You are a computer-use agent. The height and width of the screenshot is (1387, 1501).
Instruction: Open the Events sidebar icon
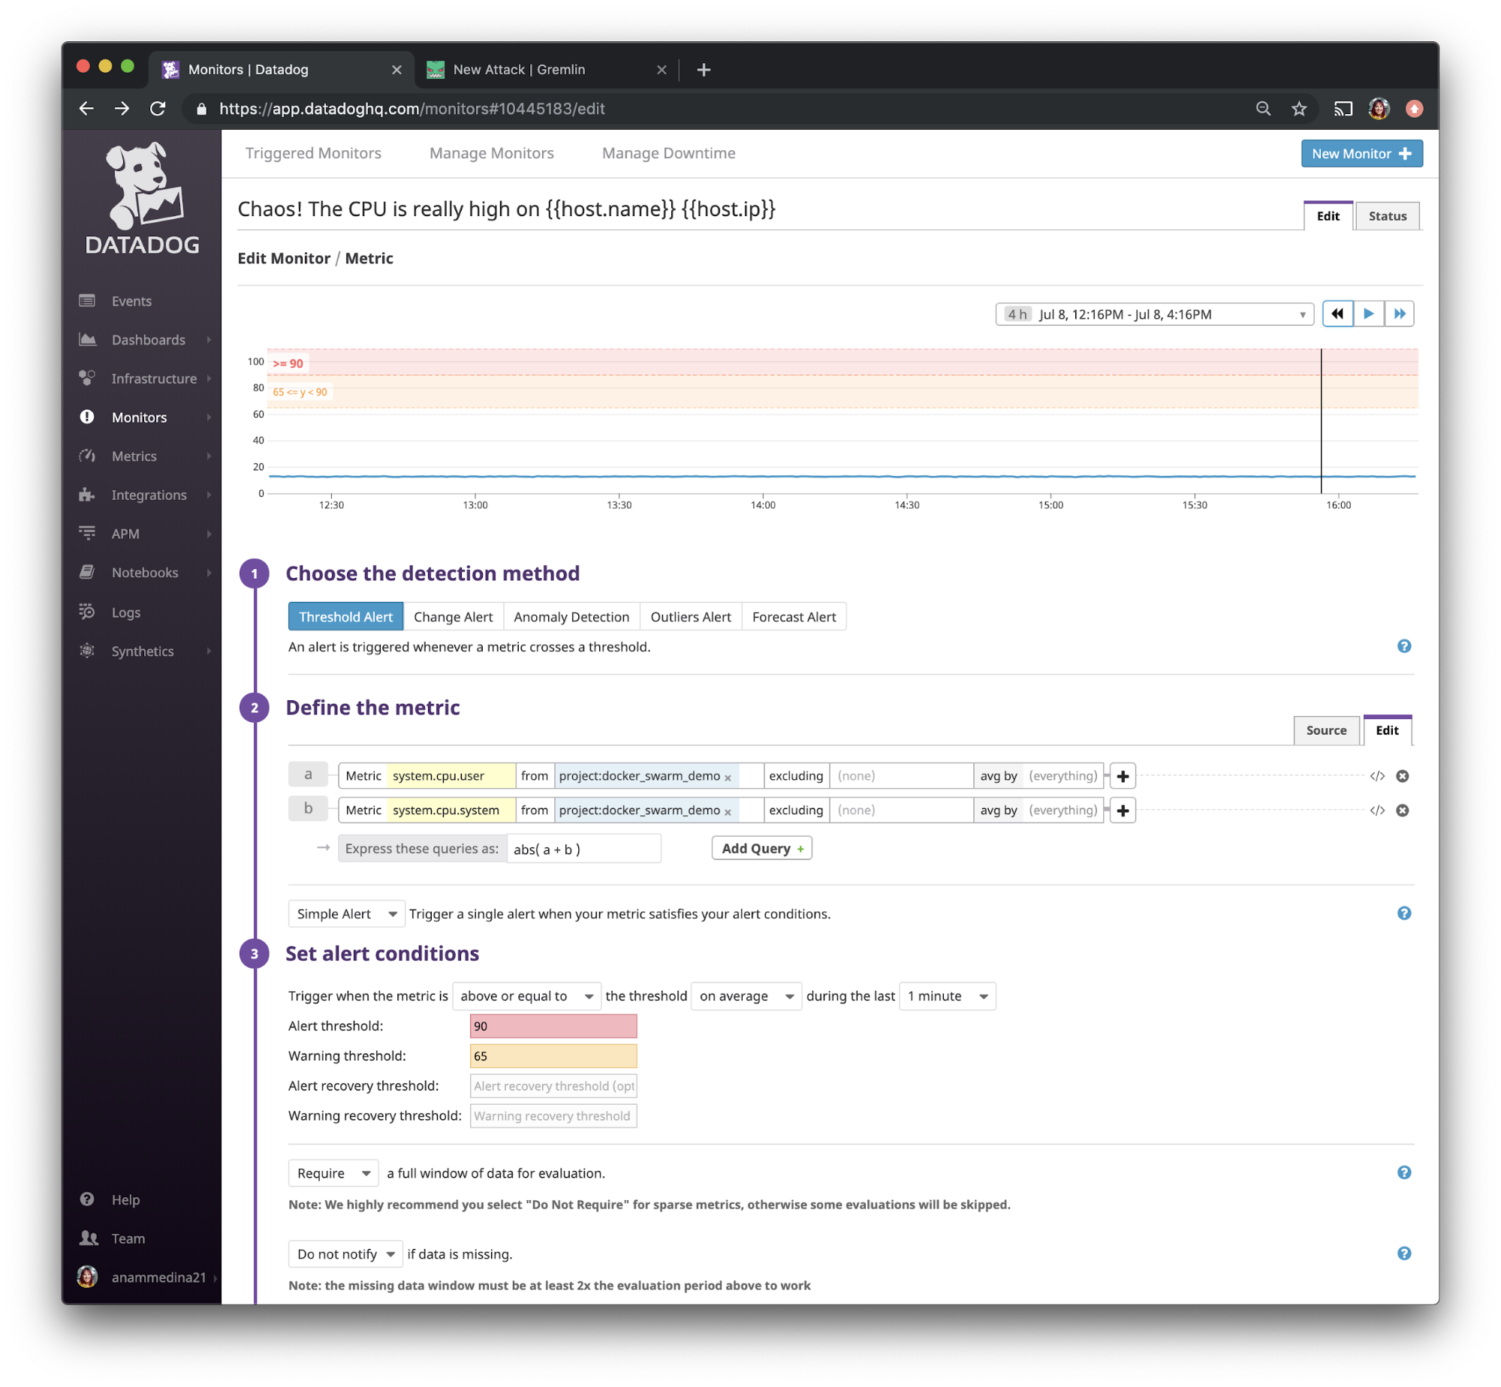87,301
